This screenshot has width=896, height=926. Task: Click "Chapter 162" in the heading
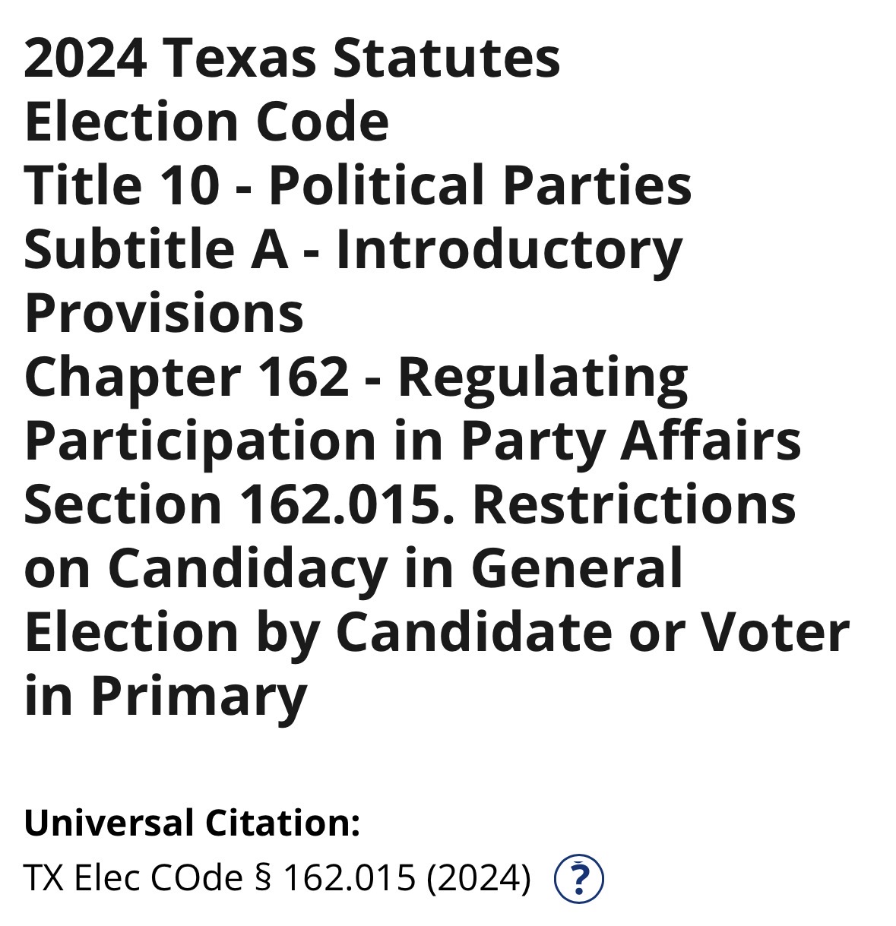[x=187, y=377]
